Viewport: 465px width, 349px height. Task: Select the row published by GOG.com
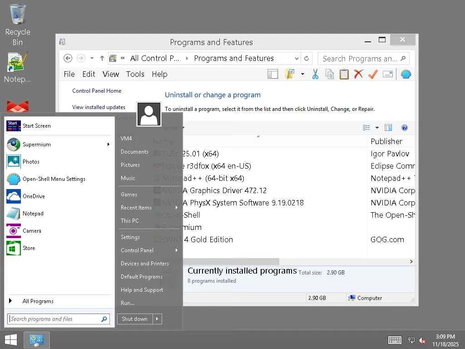pyautogui.click(x=283, y=239)
